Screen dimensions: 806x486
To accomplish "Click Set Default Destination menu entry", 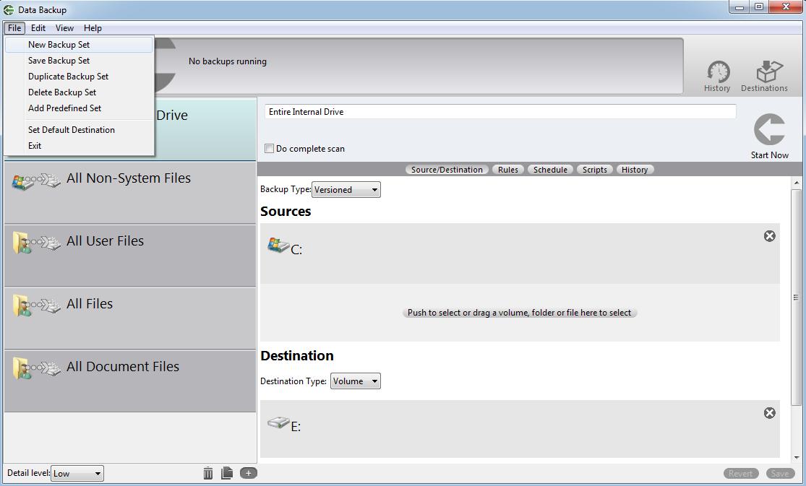I will (x=72, y=129).
